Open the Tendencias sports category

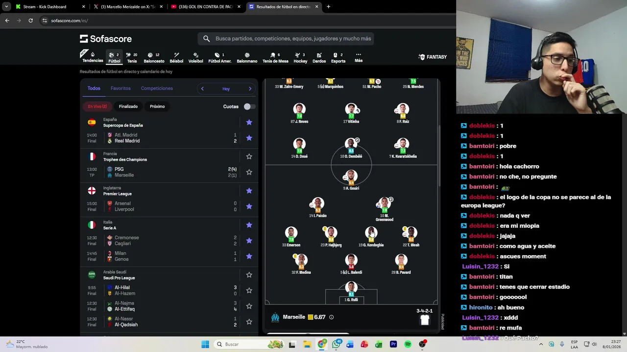click(x=93, y=57)
